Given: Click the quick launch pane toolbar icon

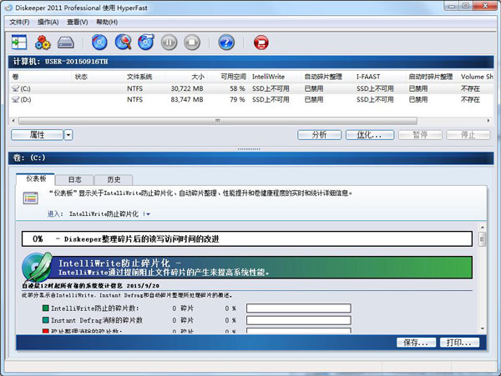Looking at the screenshot, I should pos(19,42).
